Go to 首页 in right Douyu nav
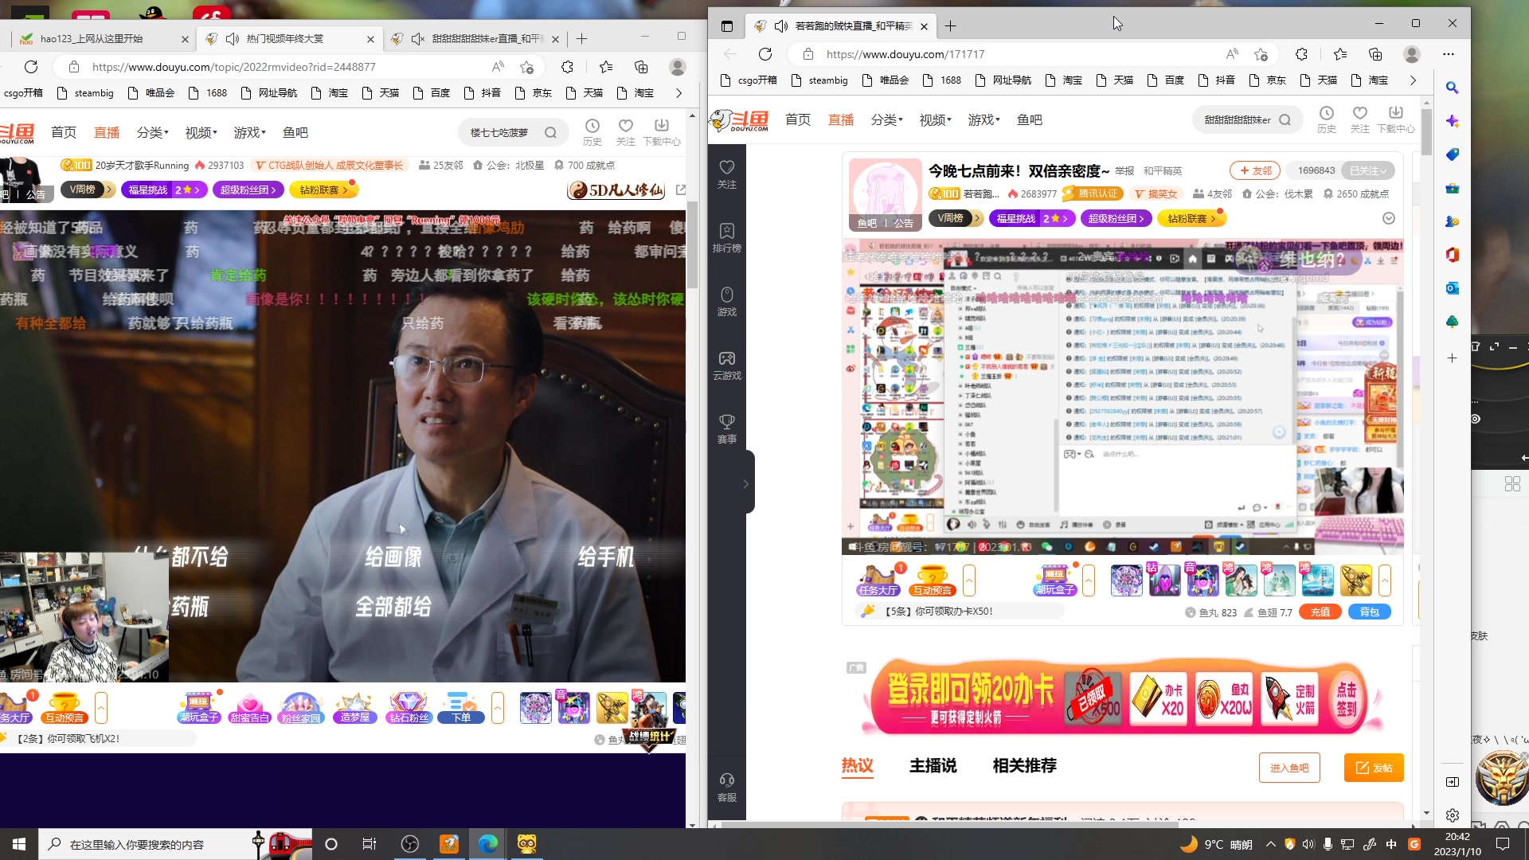Viewport: 1529px width, 860px height. [797, 119]
